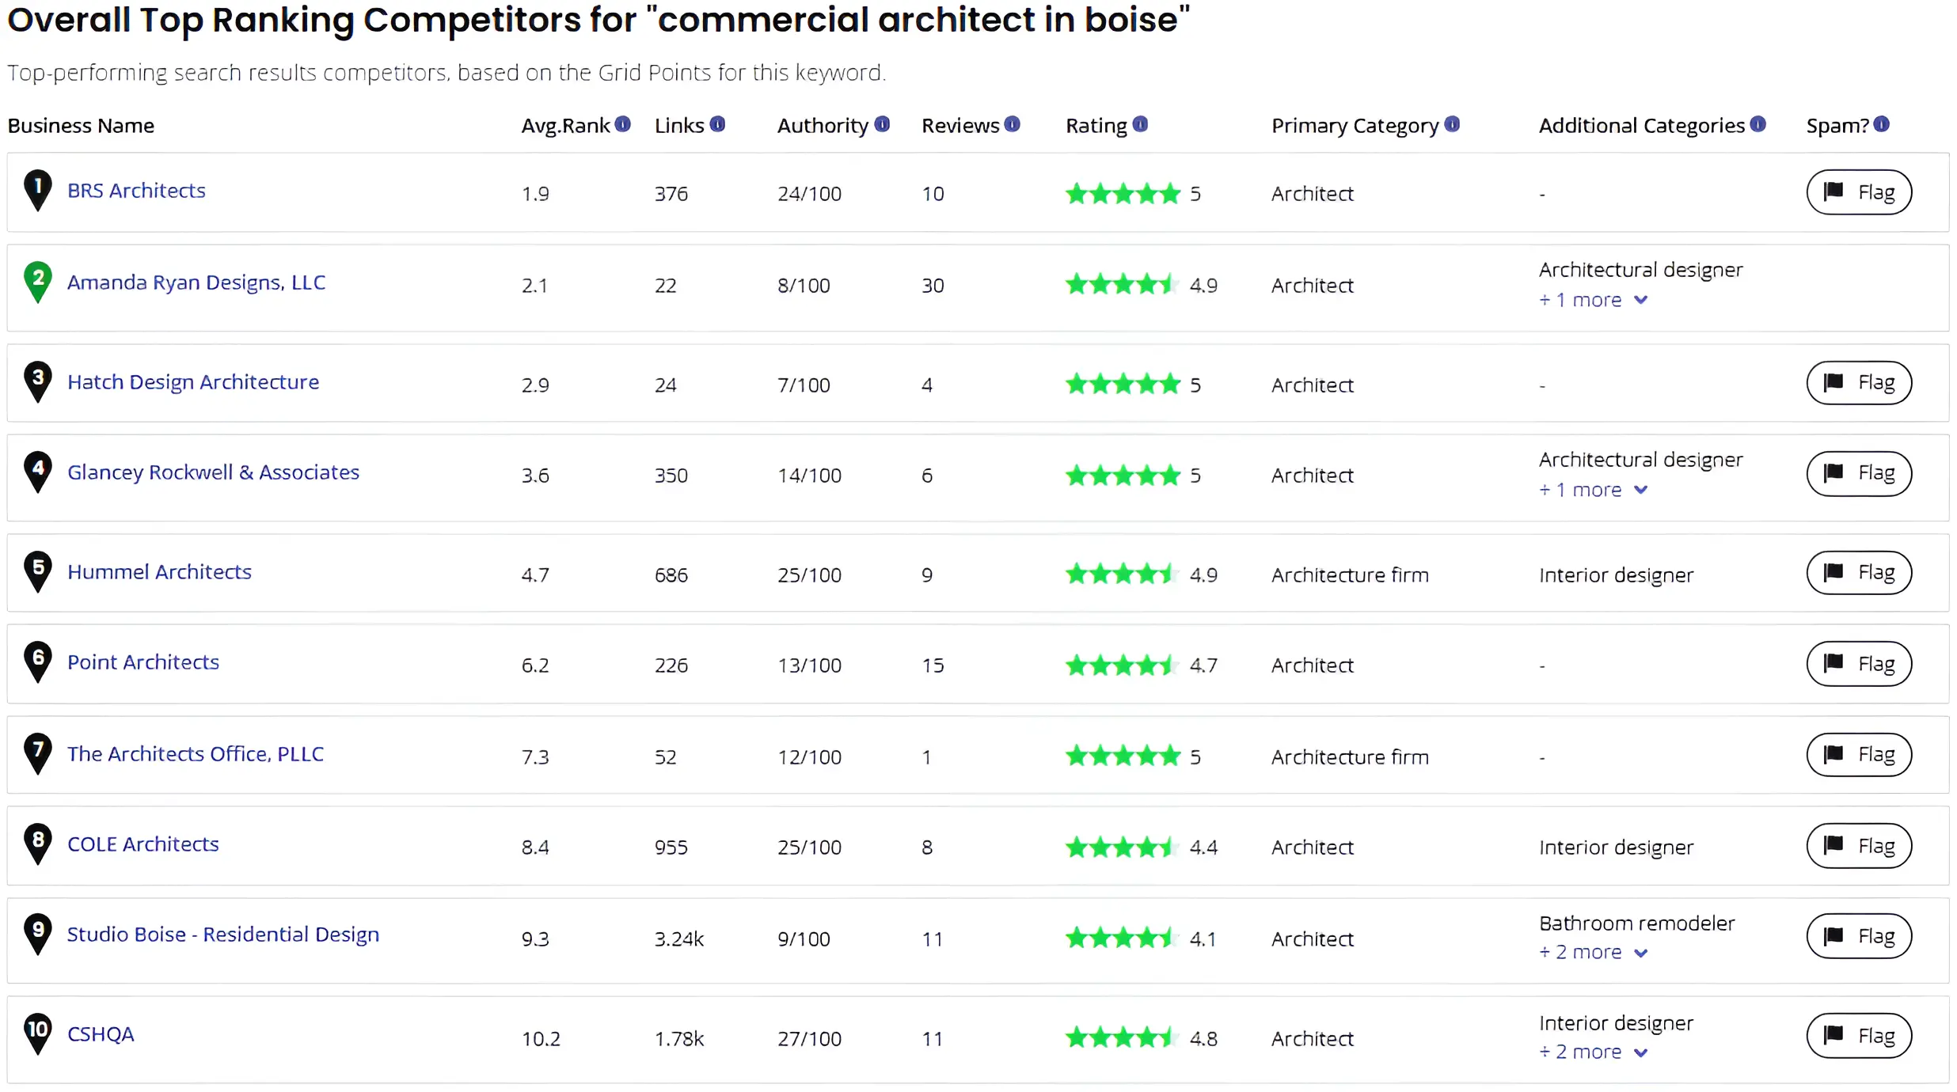The image size is (1957, 1092).
Task: Click the rank 1 map pin for BRS Architects
Action: click(38, 191)
